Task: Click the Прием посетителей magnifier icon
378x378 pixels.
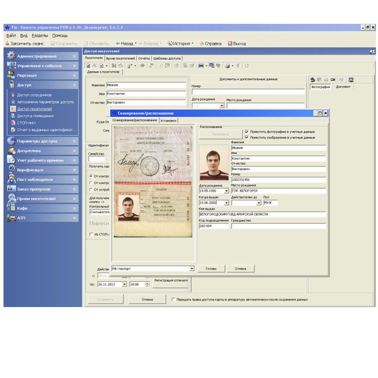Action: tap(11, 198)
